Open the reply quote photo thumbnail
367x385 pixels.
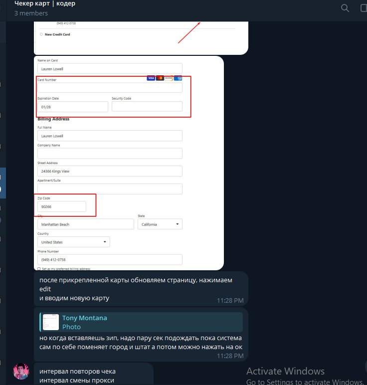[x=51, y=322]
